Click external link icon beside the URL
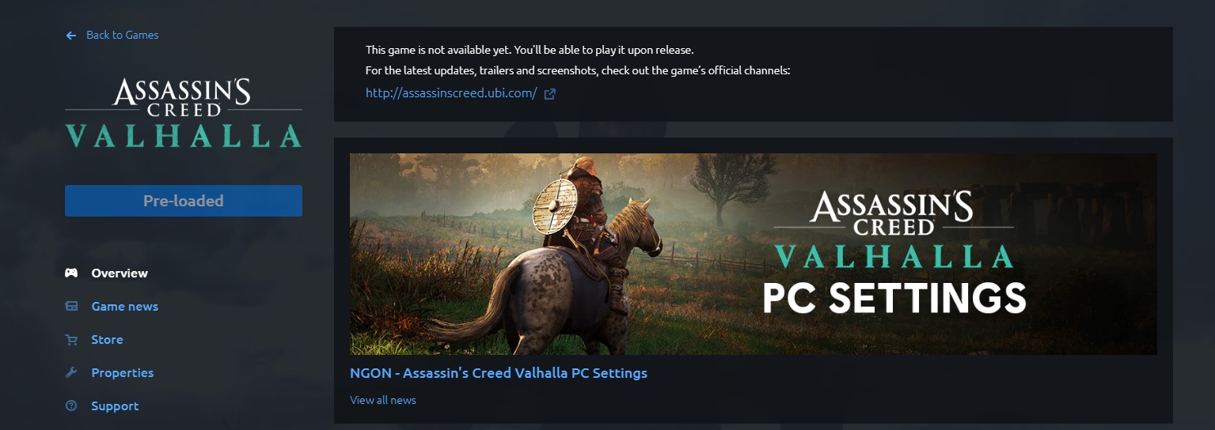 (x=549, y=93)
